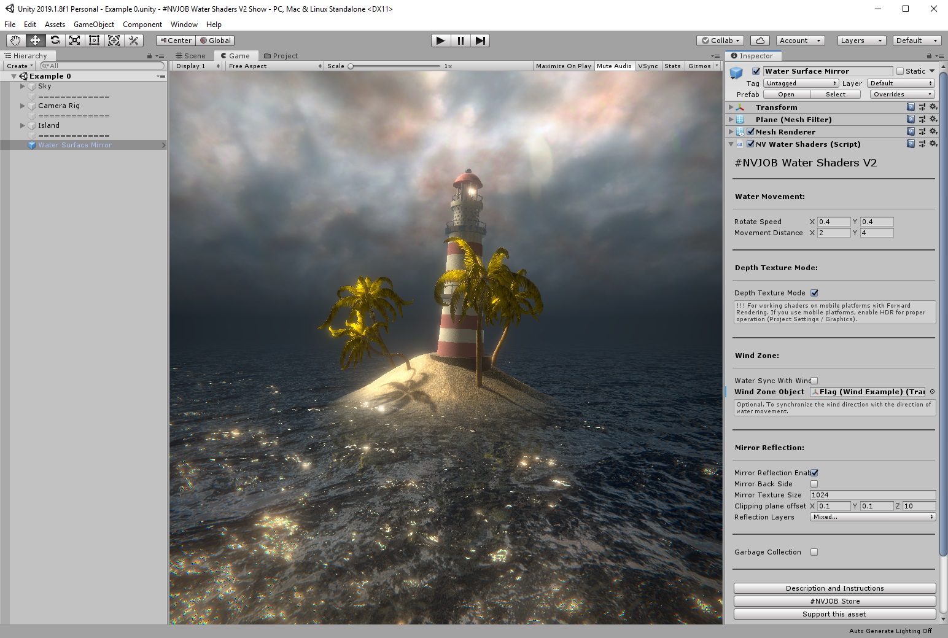The image size is (948, 638).
Task: Toggle the Static checkbox
Action: [900, 71]
